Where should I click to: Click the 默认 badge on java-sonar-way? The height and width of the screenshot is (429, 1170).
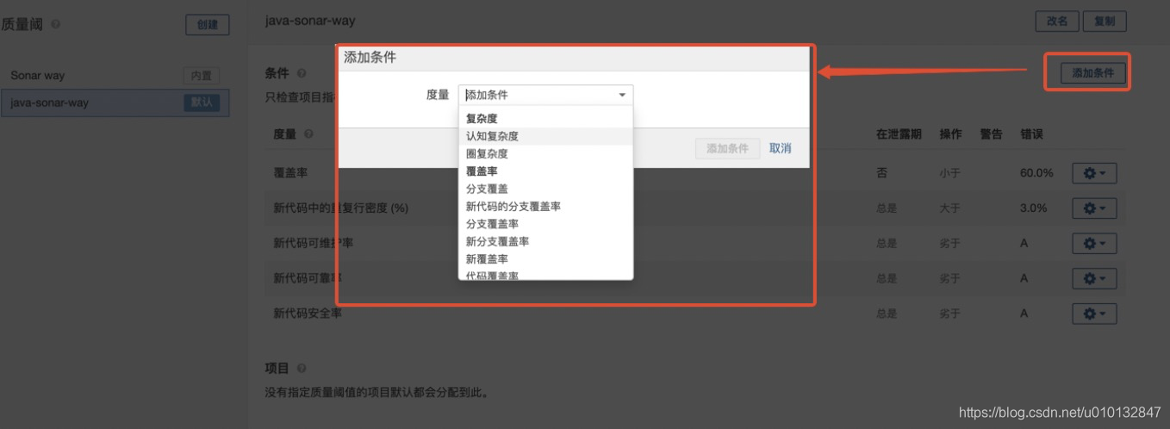click(x=202, y=103)
